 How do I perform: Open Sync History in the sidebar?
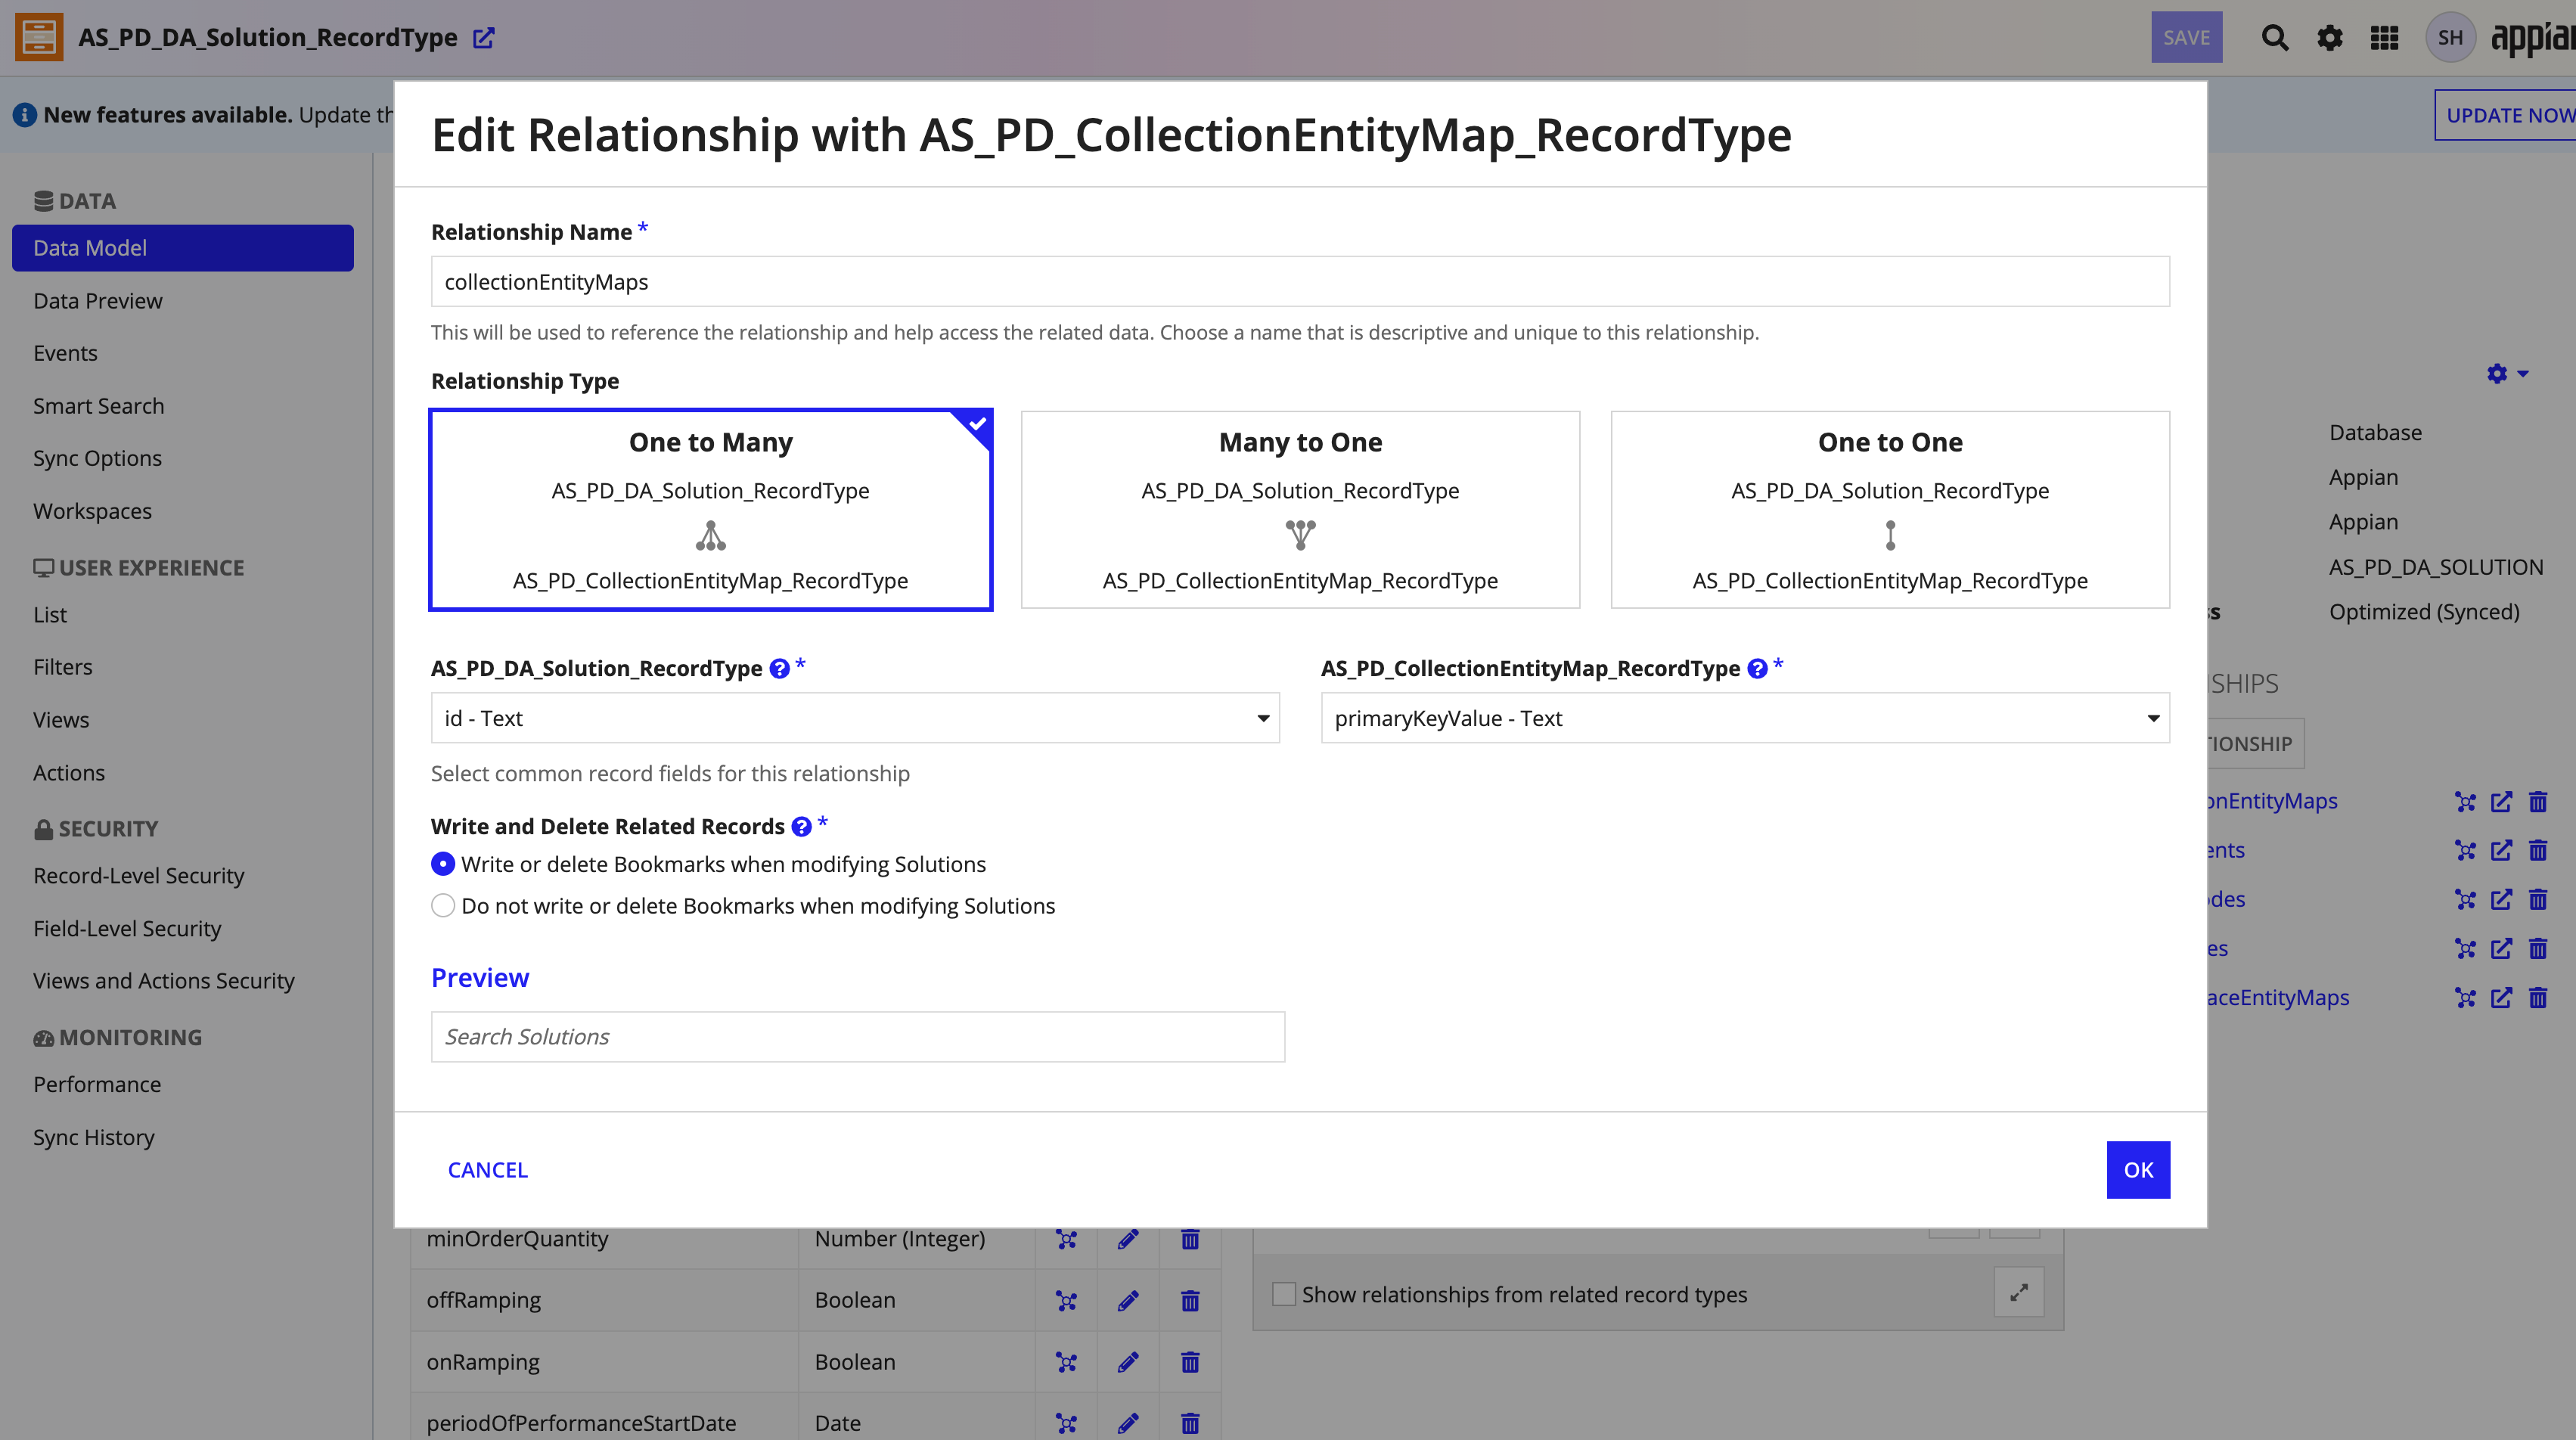point(94,1138)
